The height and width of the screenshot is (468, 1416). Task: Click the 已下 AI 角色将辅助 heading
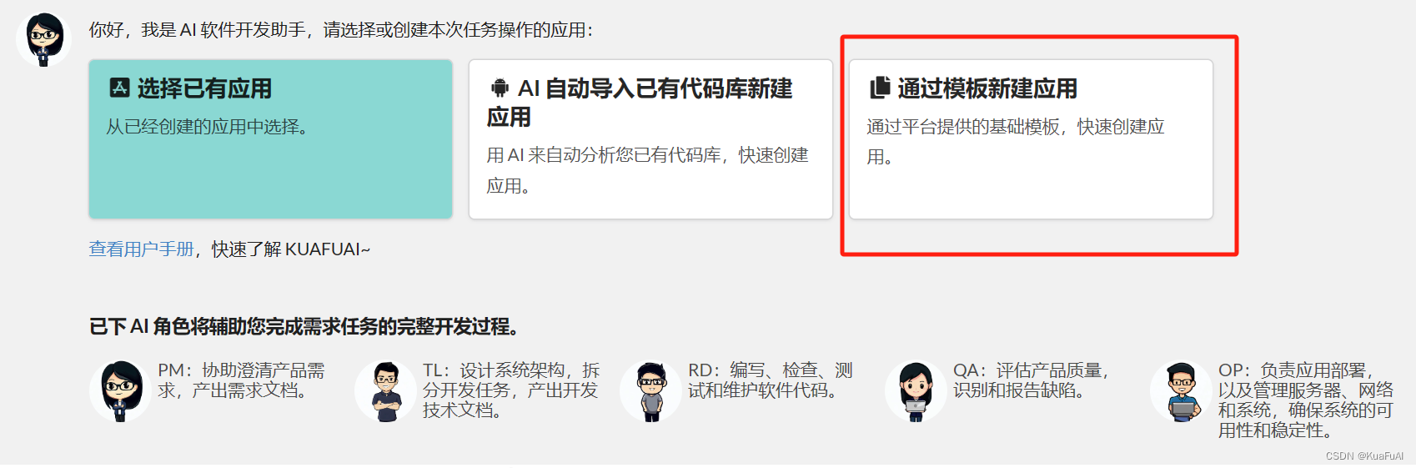pyautogui.click(x=304, y=326)
